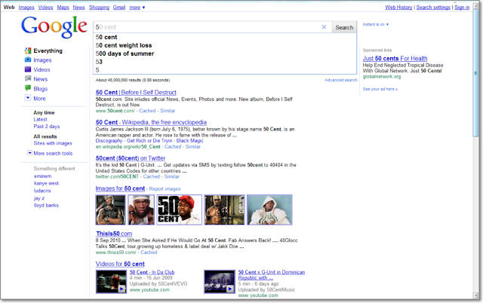
Task: Open Maps in the top navigation
Action: 63,8
